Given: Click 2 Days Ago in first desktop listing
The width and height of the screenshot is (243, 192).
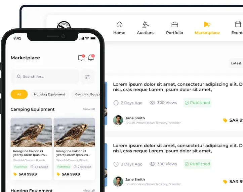Looking at the screenshot, I should point(131,103).
